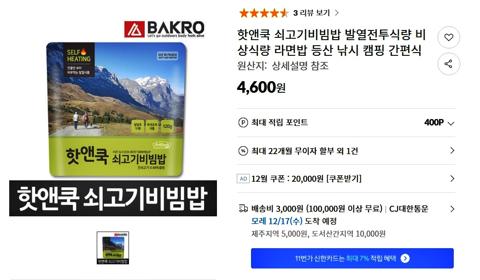The image size is (480, 280).
Task: Click the point P circle icon
Action: [243, 123]
